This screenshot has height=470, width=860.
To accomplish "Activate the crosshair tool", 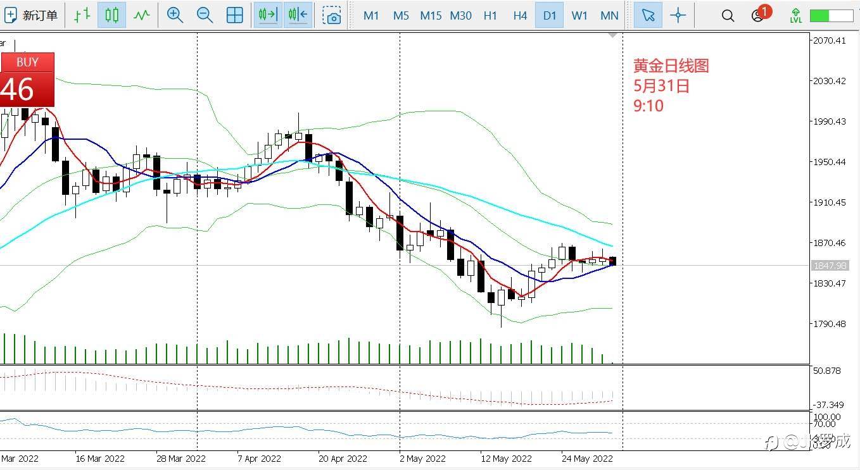I will pos(678,15).
